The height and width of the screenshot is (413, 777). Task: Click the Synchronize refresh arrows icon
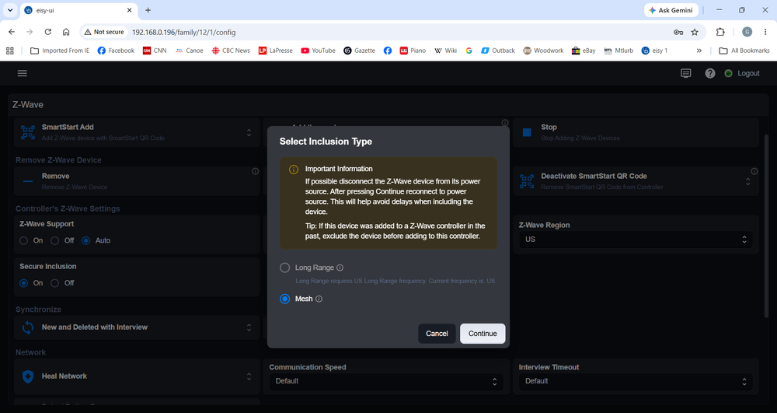coord(28,327)
